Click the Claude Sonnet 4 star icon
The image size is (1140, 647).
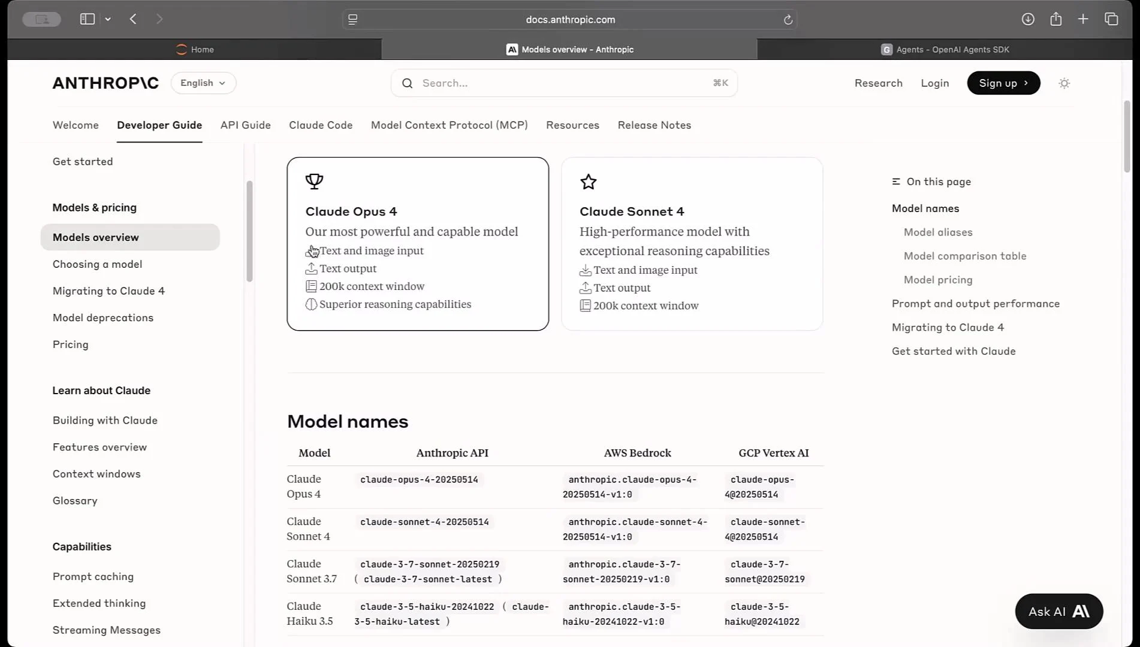pyautogui.click(x=589, y=182)
